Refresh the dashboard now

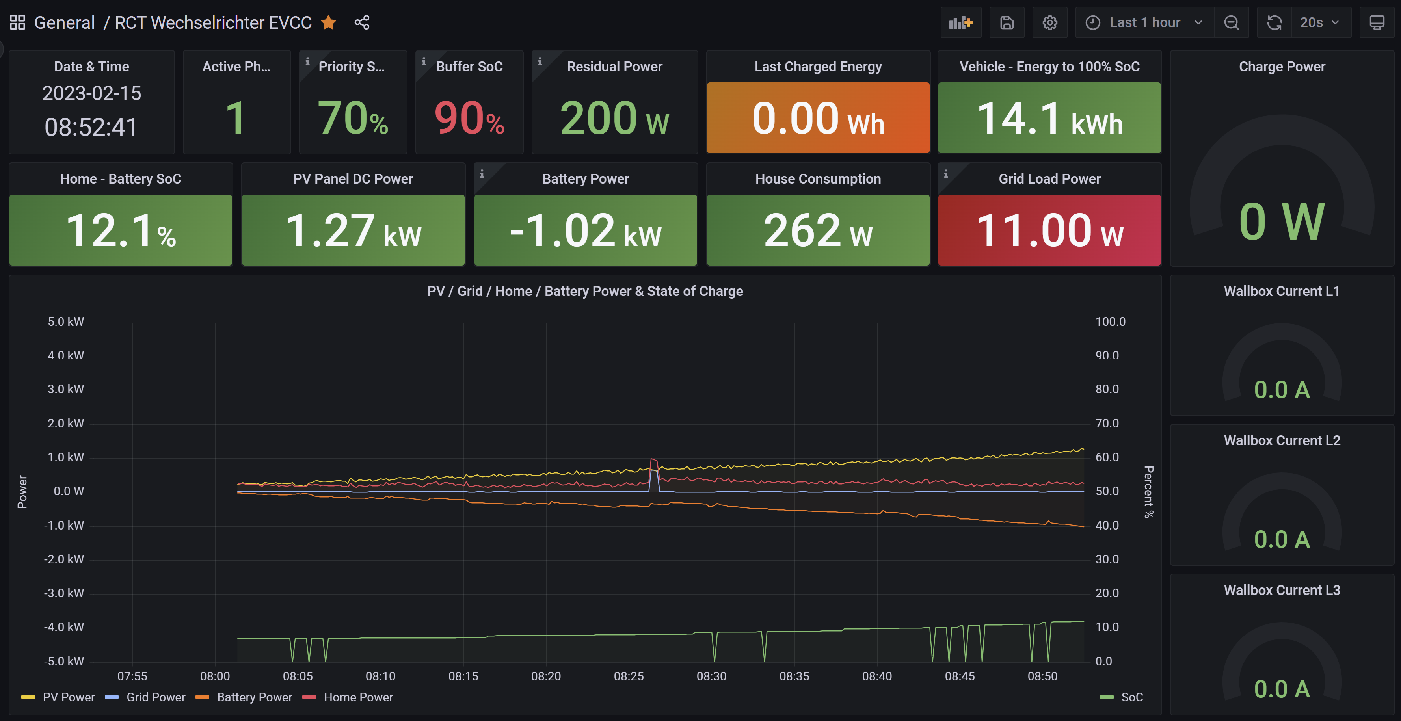(x=1274, y=22)
